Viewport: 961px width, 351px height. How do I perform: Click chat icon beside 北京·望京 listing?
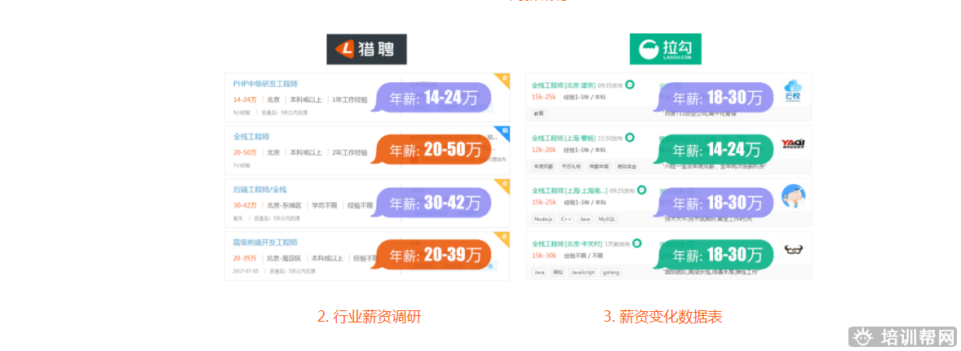click(630, 85)
